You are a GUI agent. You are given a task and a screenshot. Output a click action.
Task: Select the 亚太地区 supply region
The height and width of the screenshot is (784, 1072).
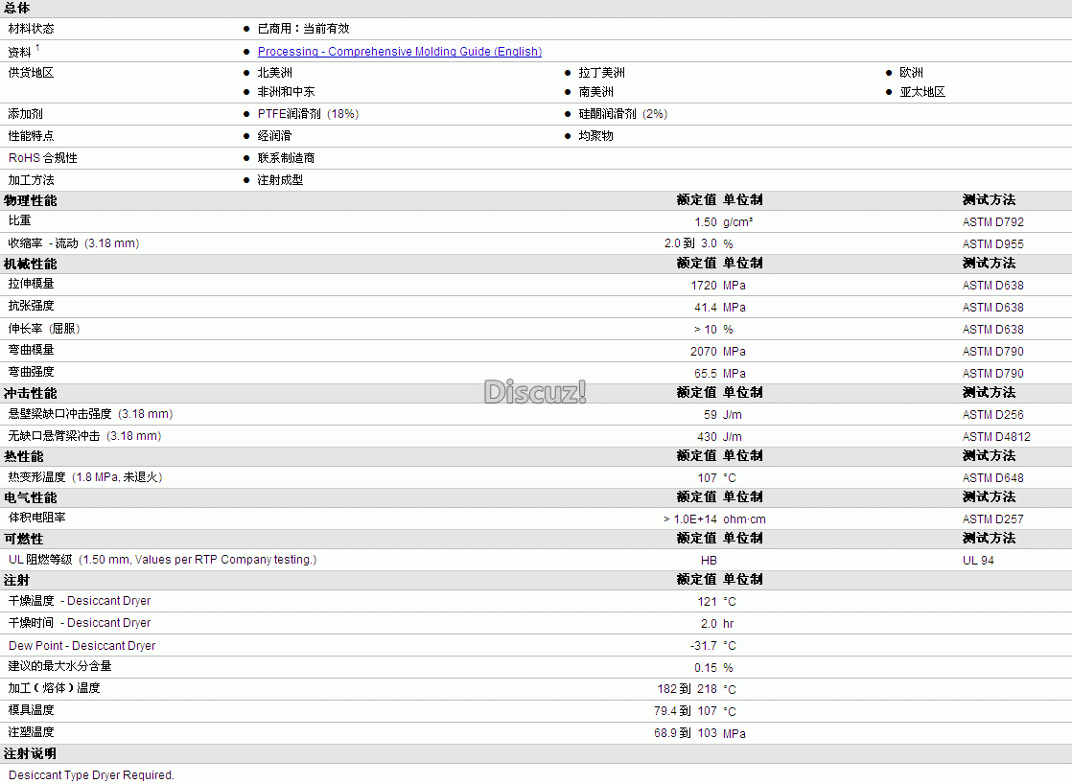pos(922,92)
